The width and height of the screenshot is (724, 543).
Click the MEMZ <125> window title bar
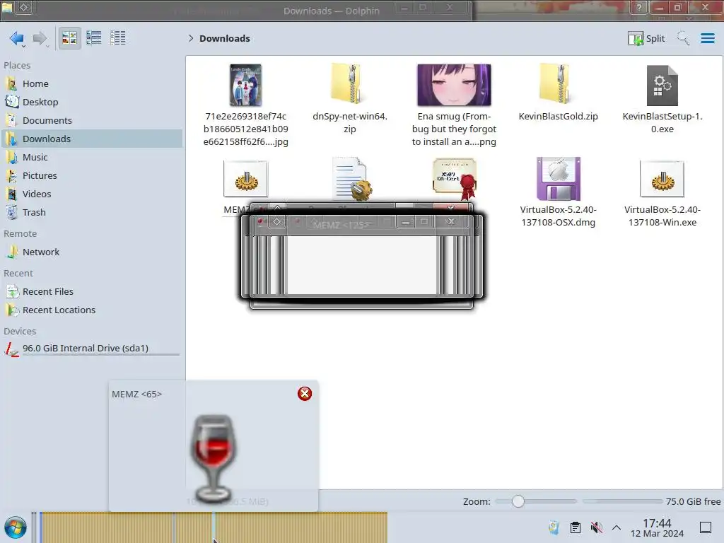[x=341, y=225]
